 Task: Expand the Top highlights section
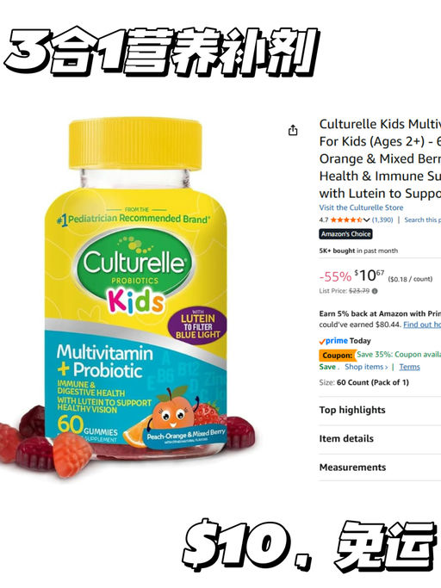tap(380, 410)
